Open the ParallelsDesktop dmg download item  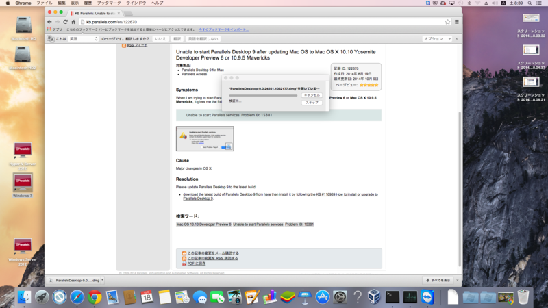75,280
